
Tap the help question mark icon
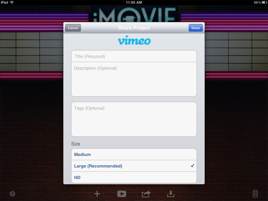coord(12,194)
